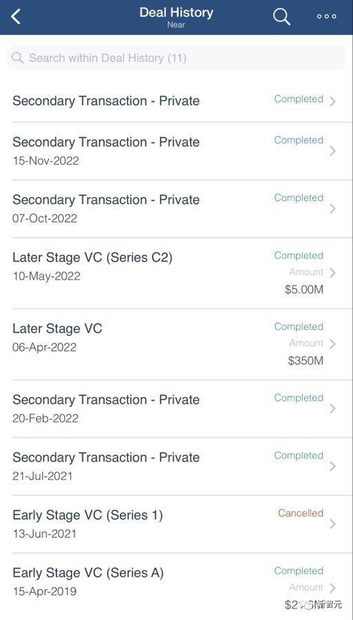Expand chevron for 20-Feb-2022 deal
This screenshot has height=620, width=353.
click(332, 409)
